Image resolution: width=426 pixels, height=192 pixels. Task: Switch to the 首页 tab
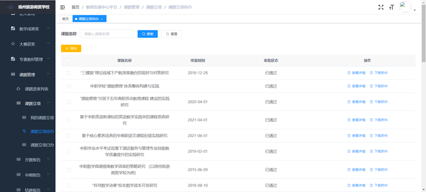pos(66,19)
